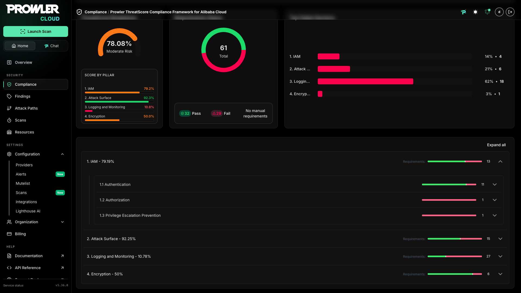The height and width of the screenshot is (293, 521).
Task: Switch to Chat tab
Action: (x=52, y=46)
